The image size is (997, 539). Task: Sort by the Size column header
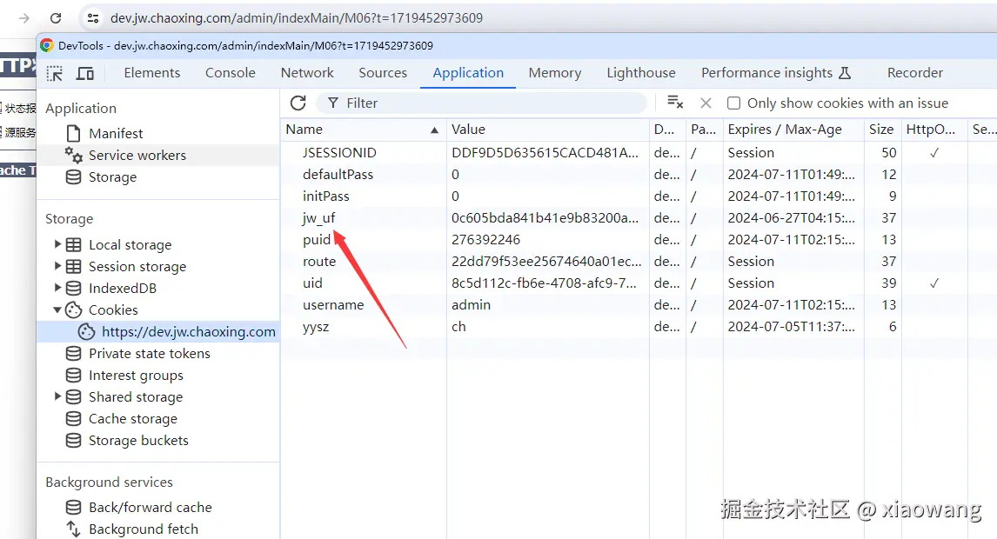(882, 130)
